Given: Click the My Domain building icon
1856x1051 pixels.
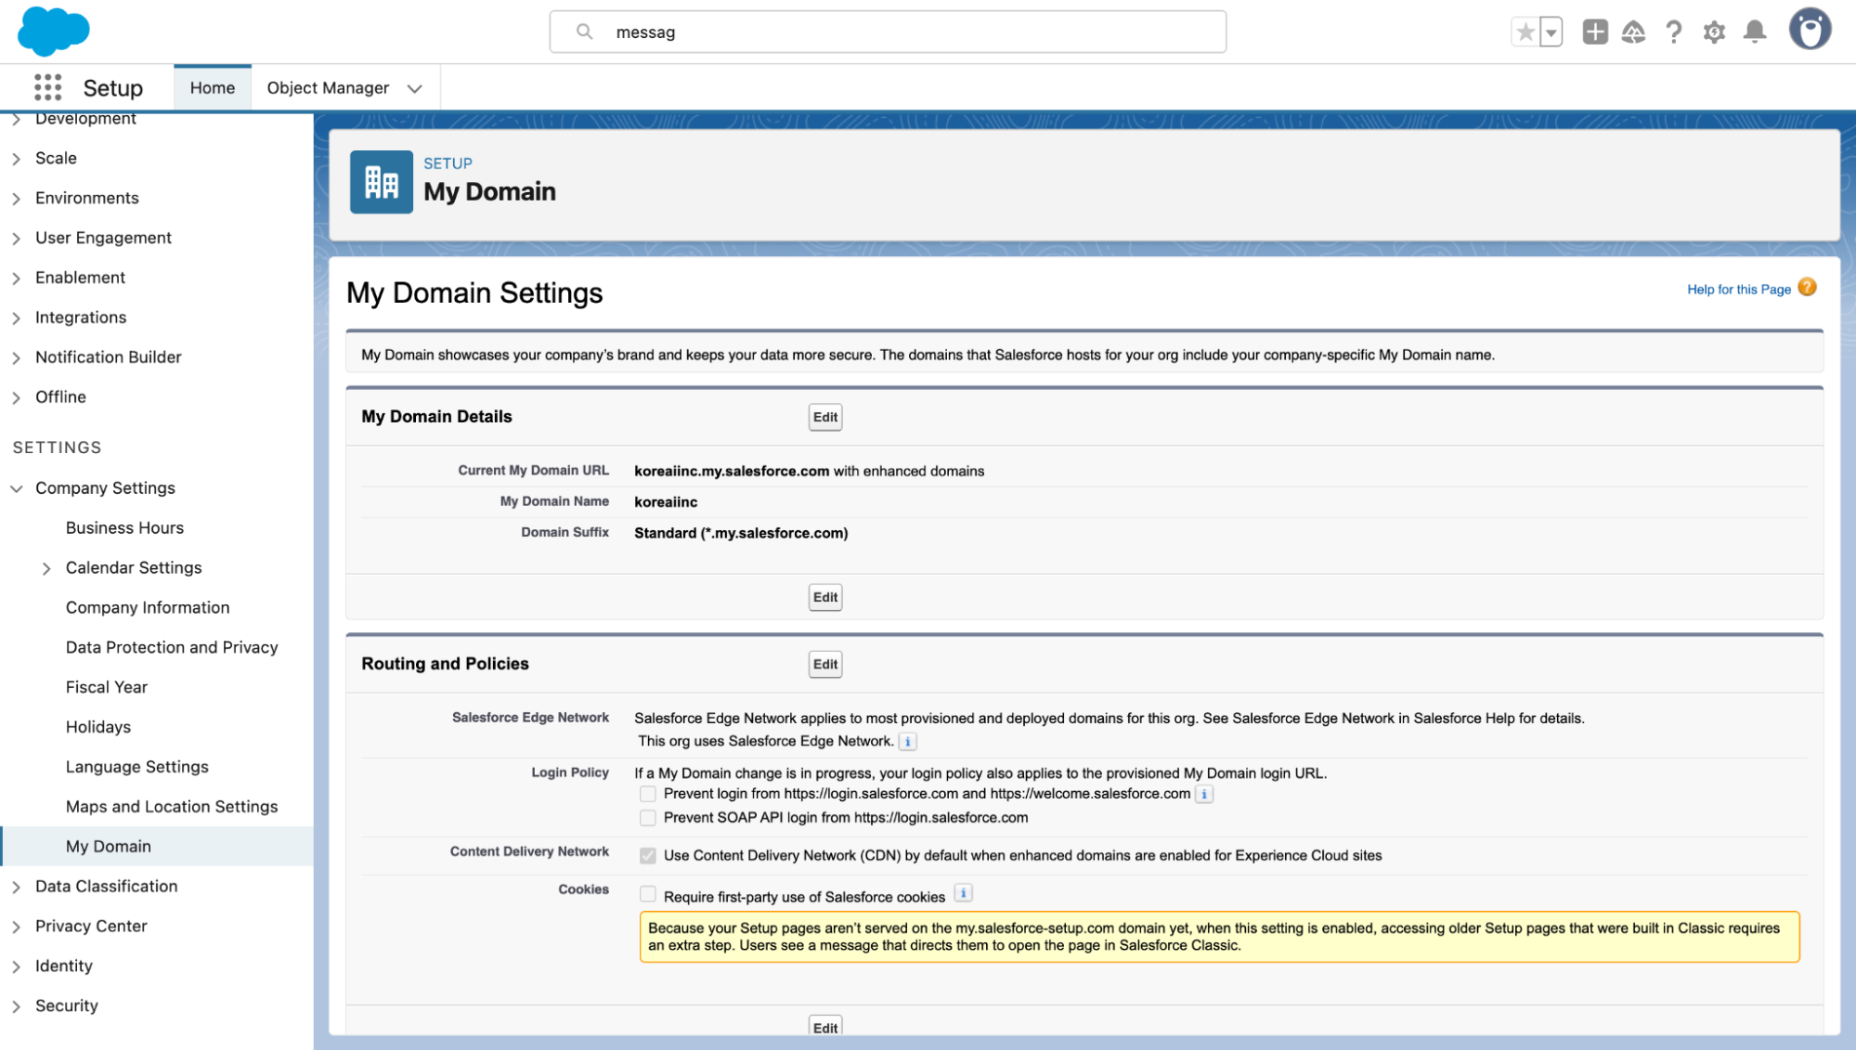Looking at the screenshot, I should click(x=382, y=182).
